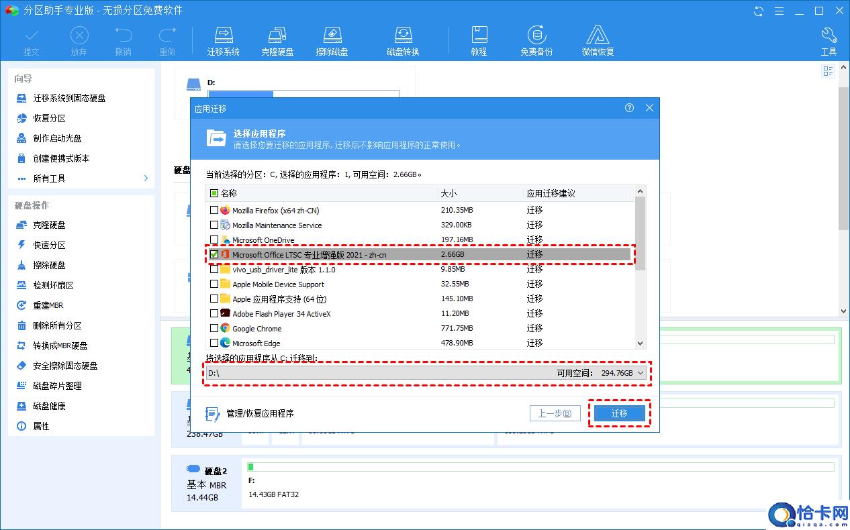Select 磁盘碎片整理 in sidebar
850x530 pixels.
point(57,386)
